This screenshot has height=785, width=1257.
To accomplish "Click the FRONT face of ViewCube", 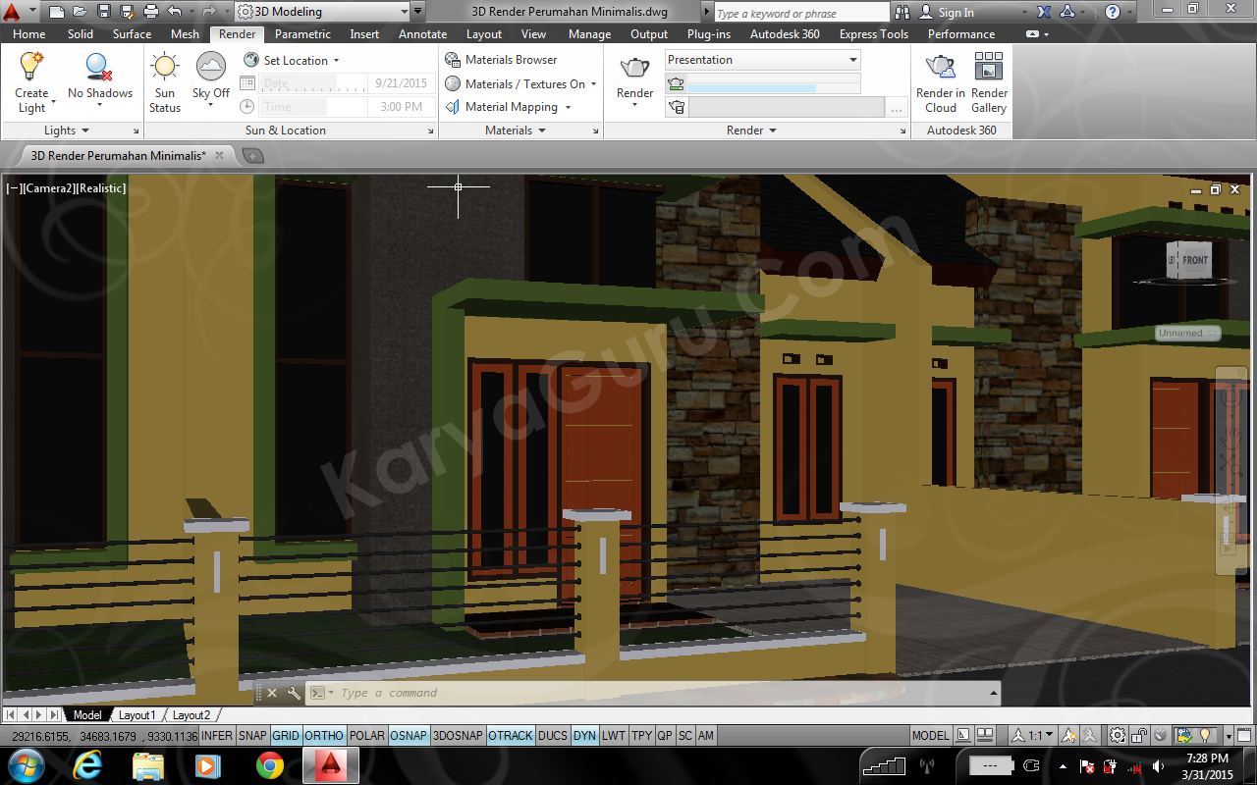I will (1194, 260).
